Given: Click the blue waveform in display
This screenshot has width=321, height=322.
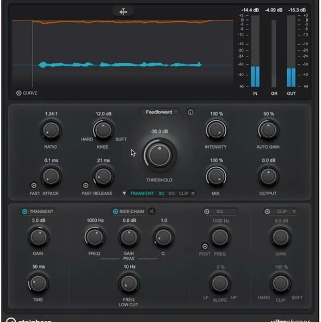Looking at the screenshot, I should click(120, 65).
